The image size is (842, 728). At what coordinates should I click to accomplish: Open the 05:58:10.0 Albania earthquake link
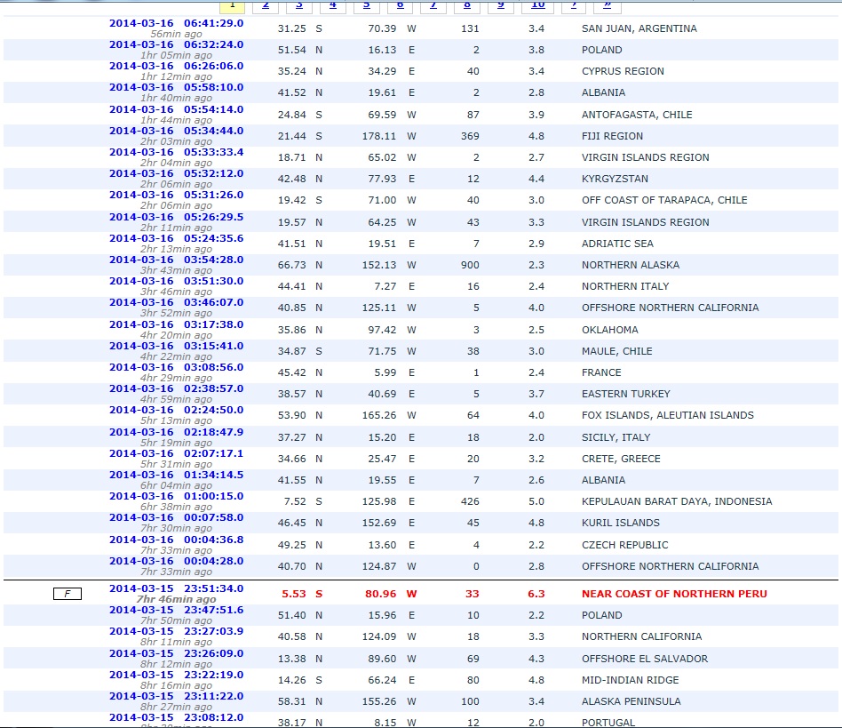pos(176,88)
